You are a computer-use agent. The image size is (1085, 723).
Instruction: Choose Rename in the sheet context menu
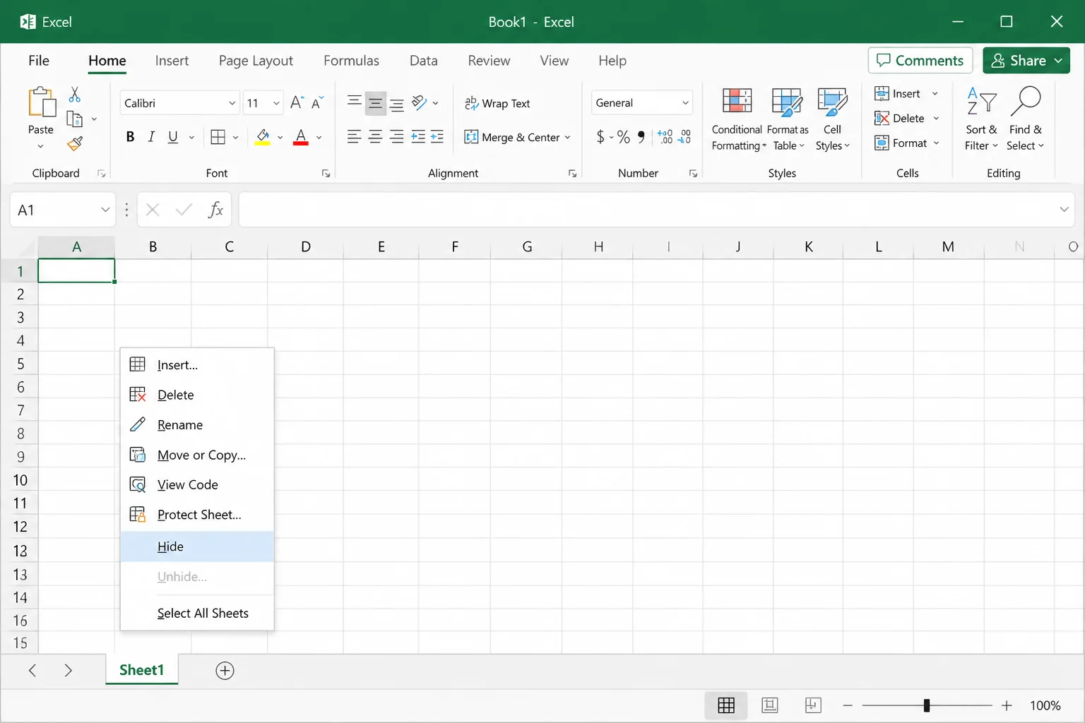tap(197, 425)
